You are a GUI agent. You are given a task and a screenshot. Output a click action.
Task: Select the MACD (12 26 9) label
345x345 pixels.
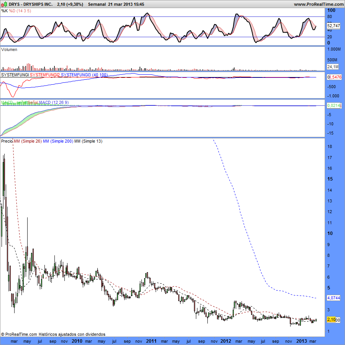coord(54,102)
